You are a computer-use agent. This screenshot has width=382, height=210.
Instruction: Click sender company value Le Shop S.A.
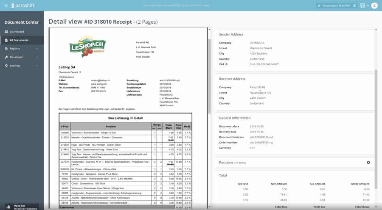coord(257,43)
